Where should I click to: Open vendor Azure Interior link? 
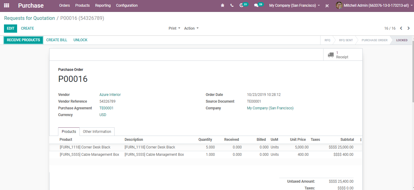click(110, 95)
